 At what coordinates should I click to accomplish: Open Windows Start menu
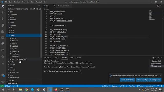3,90
